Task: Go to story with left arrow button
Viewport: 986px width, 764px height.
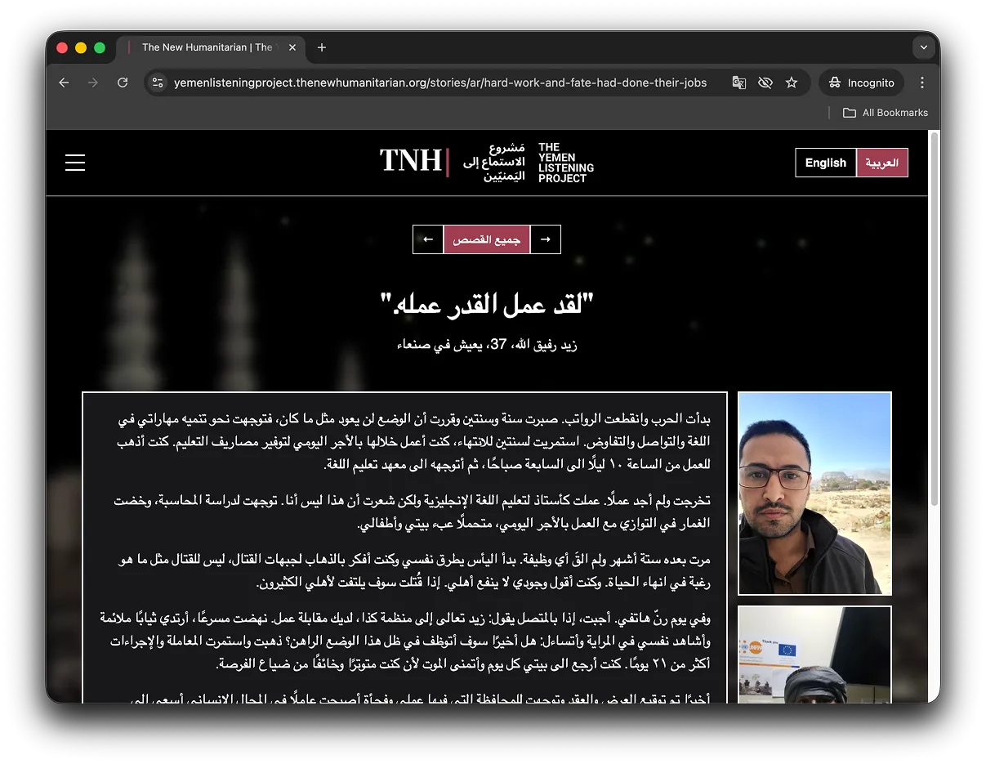Action: point(428,239)
